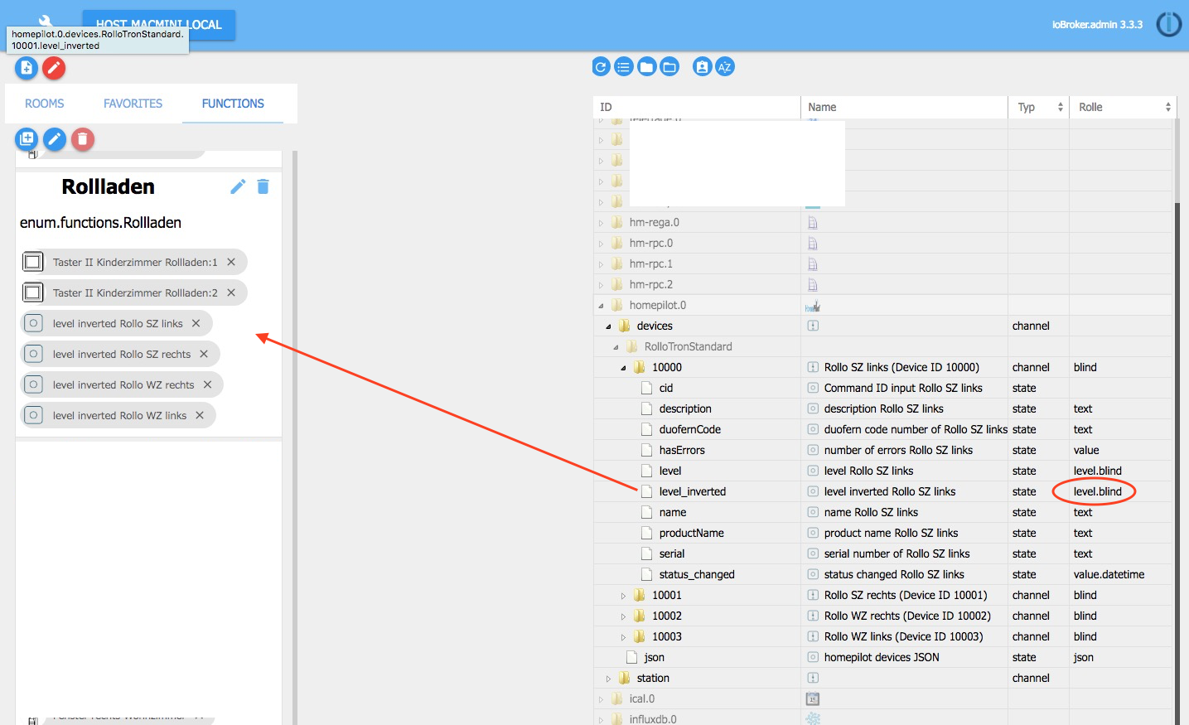Click the blue new-document icon below the header
Screen dimensions: 1189x725
pyautogui.click(x=27, y=68)
